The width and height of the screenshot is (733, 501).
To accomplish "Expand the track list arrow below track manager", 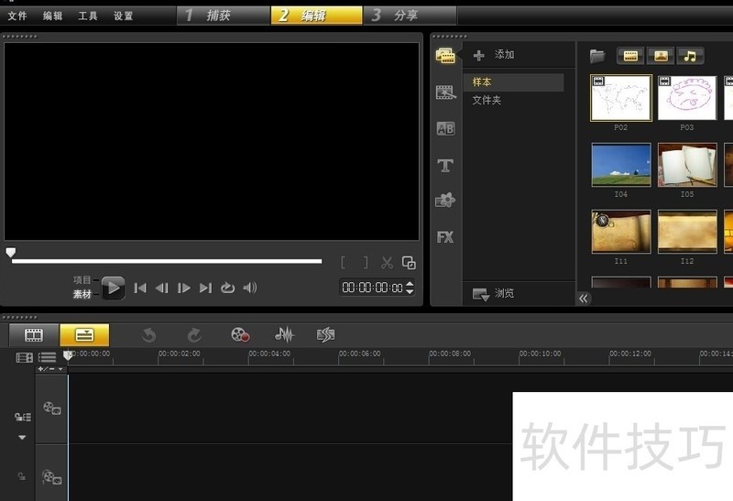I will (23, 438).
